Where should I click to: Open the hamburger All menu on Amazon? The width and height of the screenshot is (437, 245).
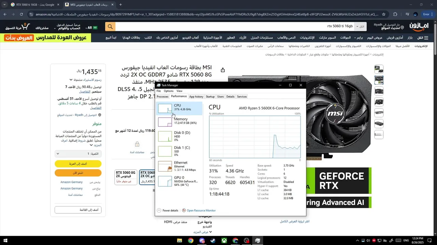423,38
